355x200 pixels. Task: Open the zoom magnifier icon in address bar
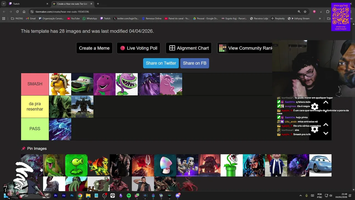(x=299, y=12)
